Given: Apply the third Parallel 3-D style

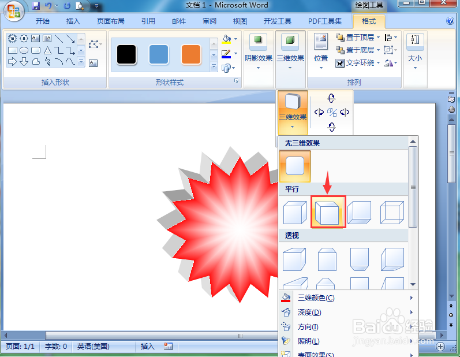Looking at the screenshot, I should click(x=360, y=212).
